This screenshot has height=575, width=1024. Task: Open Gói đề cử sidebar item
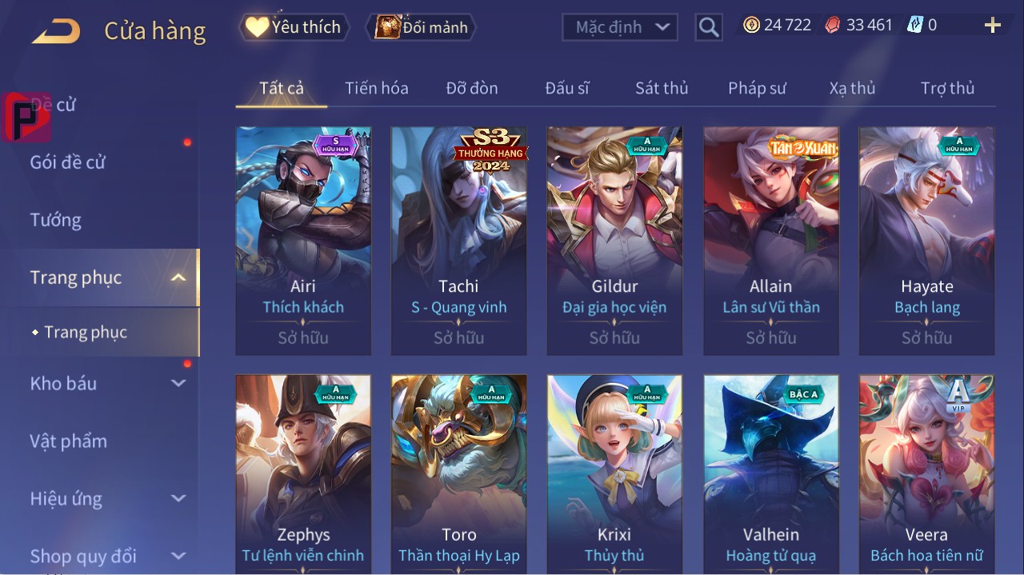click(x=68, y=162)
